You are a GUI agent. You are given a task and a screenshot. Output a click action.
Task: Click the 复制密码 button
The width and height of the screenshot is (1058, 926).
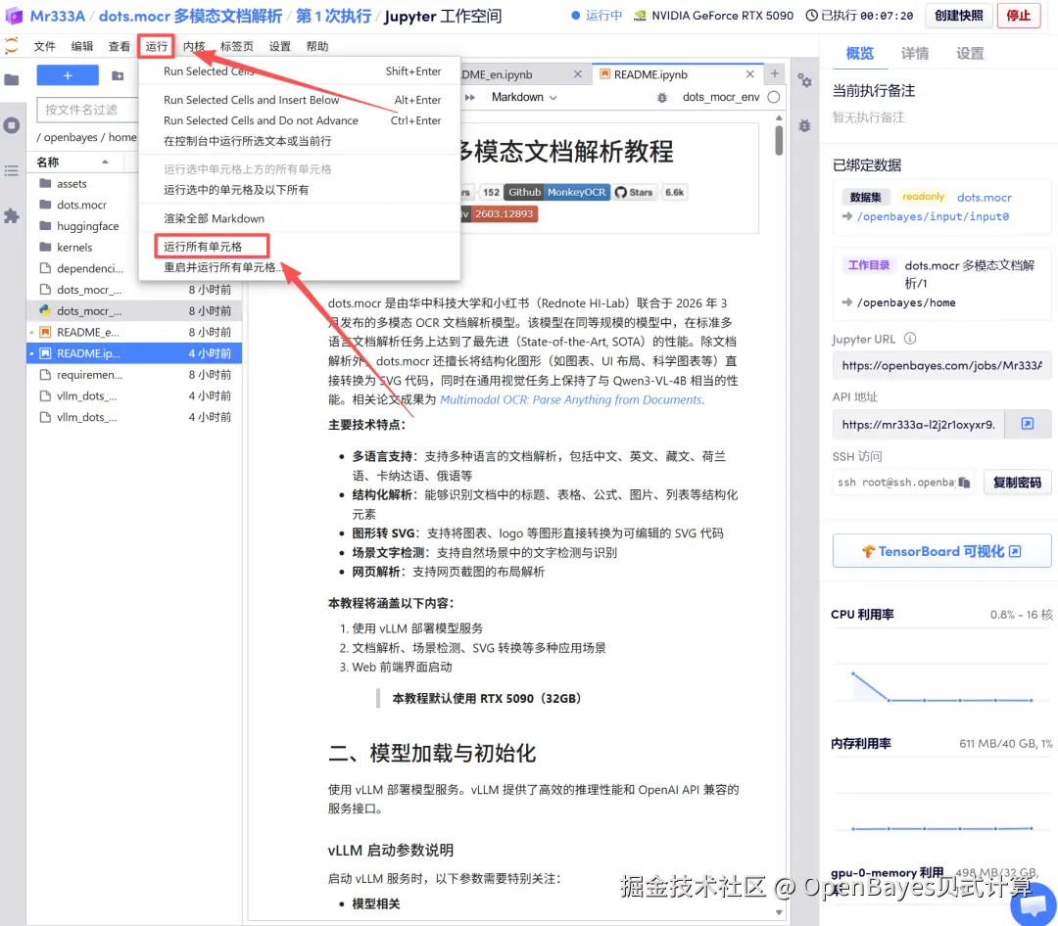[x=1017, y=483]
